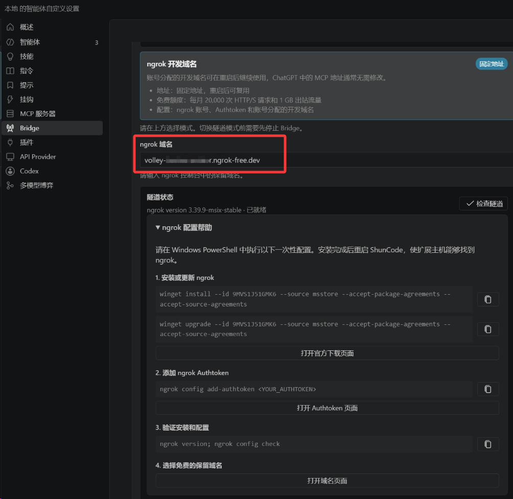
Task: Open the 多模型博弈 sidebar item
Action: coord(52,185)
